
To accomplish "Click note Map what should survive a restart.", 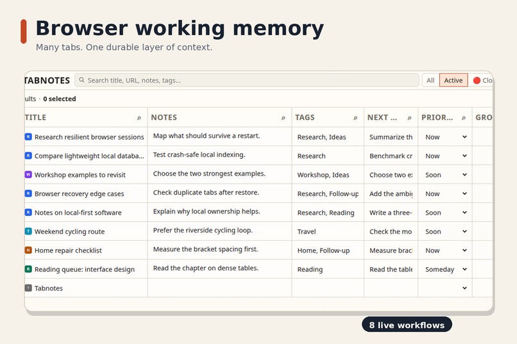I will click(x=207, y=136).
